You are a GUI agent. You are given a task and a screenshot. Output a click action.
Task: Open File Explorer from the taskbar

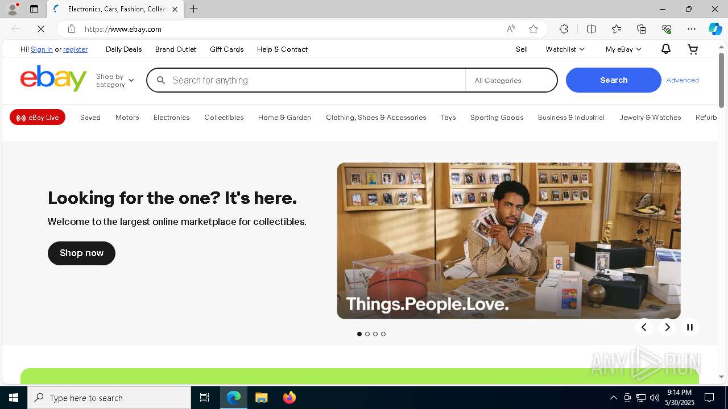pyautogui.click(x=262, y=398)
